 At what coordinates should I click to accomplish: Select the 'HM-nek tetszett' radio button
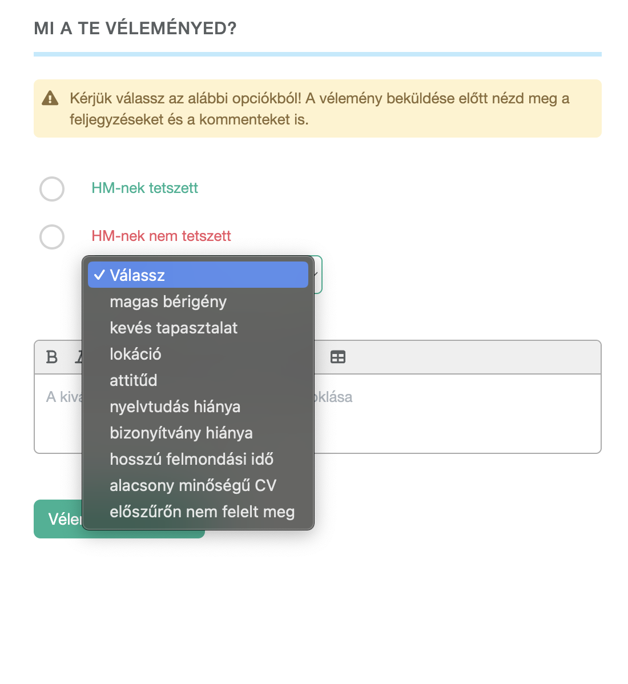click(x=52, y=189)
